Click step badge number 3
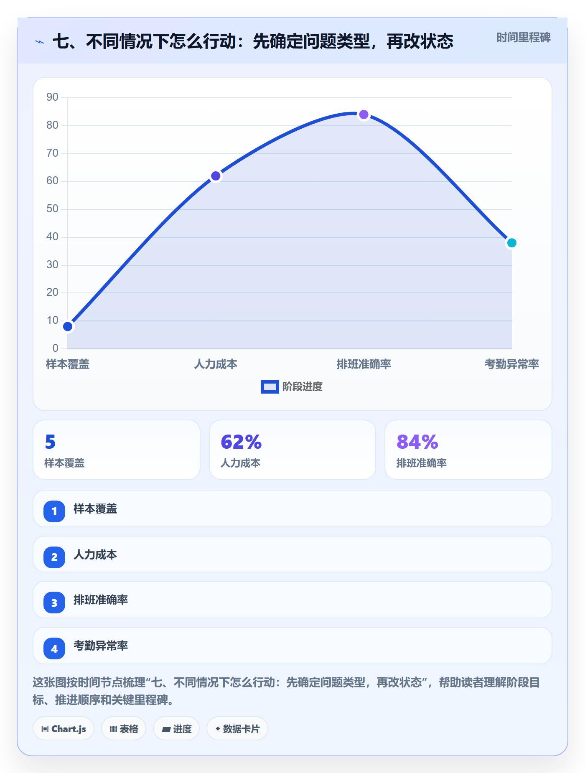This screenshot has height=773, width=585. click(54, 603)
